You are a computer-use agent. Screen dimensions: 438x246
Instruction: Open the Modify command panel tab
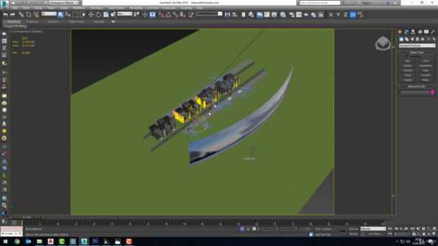407,32
